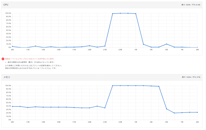Screen dimensions: 206x130
Task: Select the memory data point at 21時
Action: 105,108
